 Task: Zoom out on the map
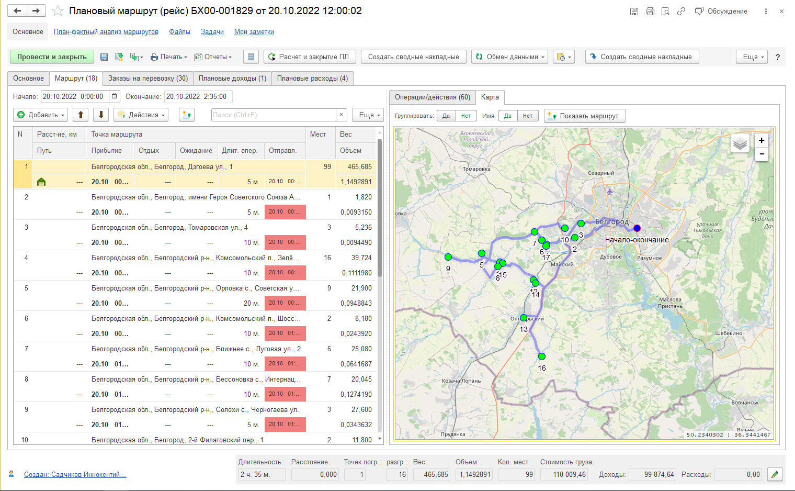[762, 154]
